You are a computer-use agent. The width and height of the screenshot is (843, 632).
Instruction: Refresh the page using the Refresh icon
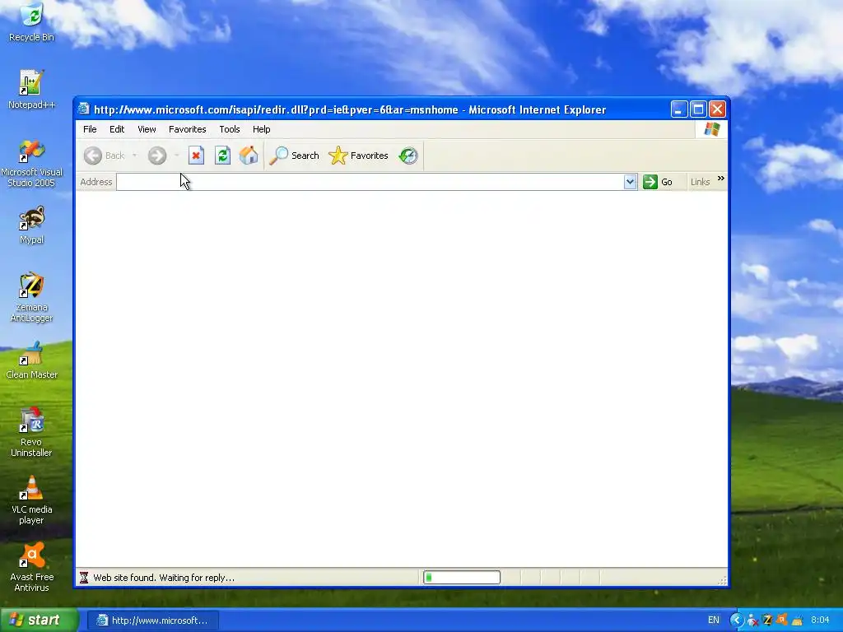(222, 156)
